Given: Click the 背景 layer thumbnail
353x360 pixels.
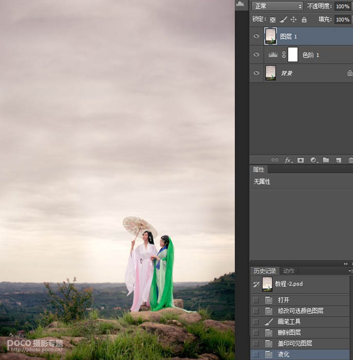Looking at the screenshot, I should pos(271,73).
